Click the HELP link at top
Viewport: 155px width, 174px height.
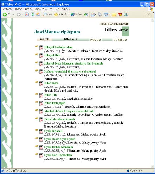click(x=110, y=24)
